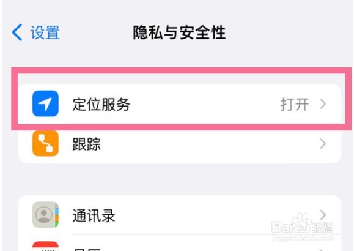Open the jingyan.baidu.com watermark link
354x251 pixels.
303,238
